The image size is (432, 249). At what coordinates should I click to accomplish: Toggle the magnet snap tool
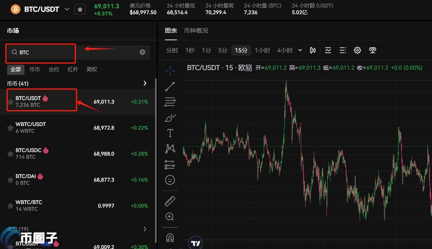[170, 238]
